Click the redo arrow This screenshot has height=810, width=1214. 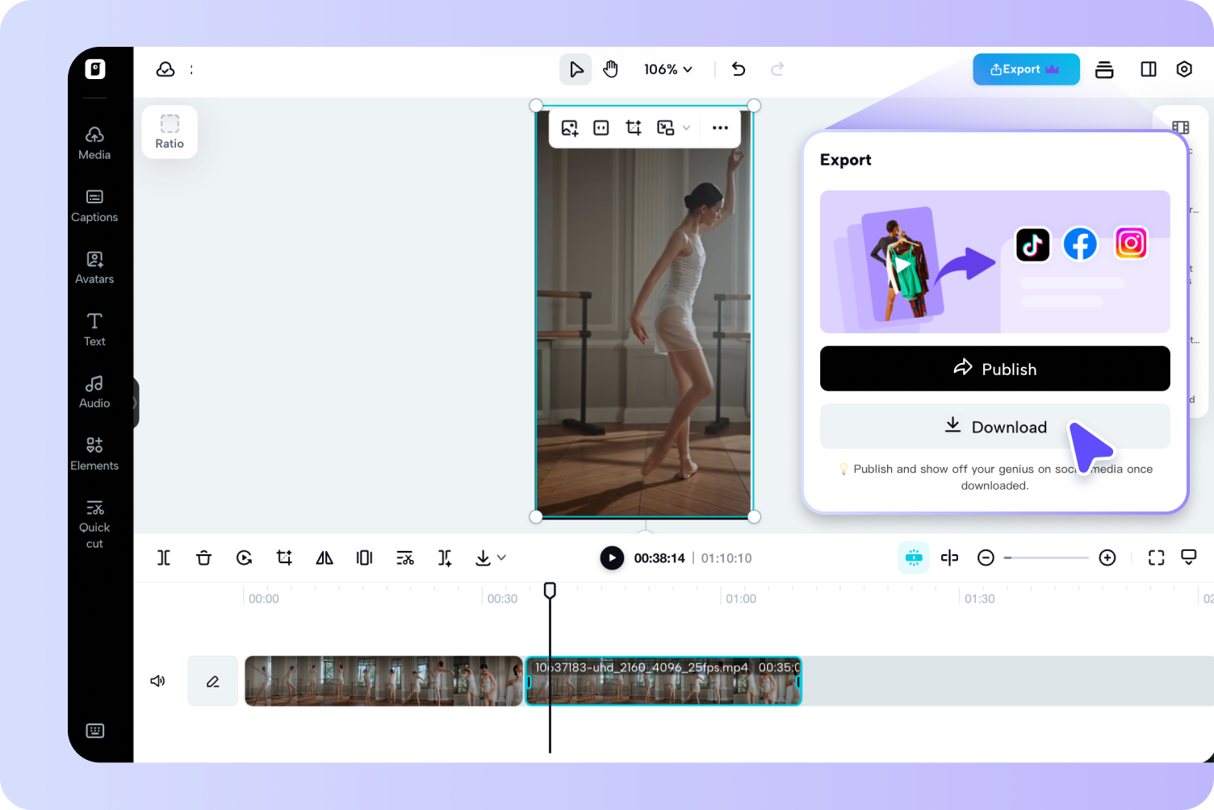pyautogui.click(x=777, y=69)
